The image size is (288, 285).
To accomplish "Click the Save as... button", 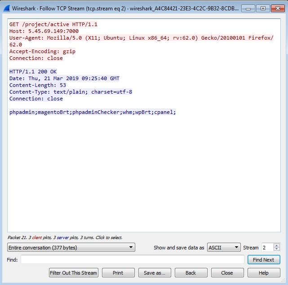I will (155, 273).
